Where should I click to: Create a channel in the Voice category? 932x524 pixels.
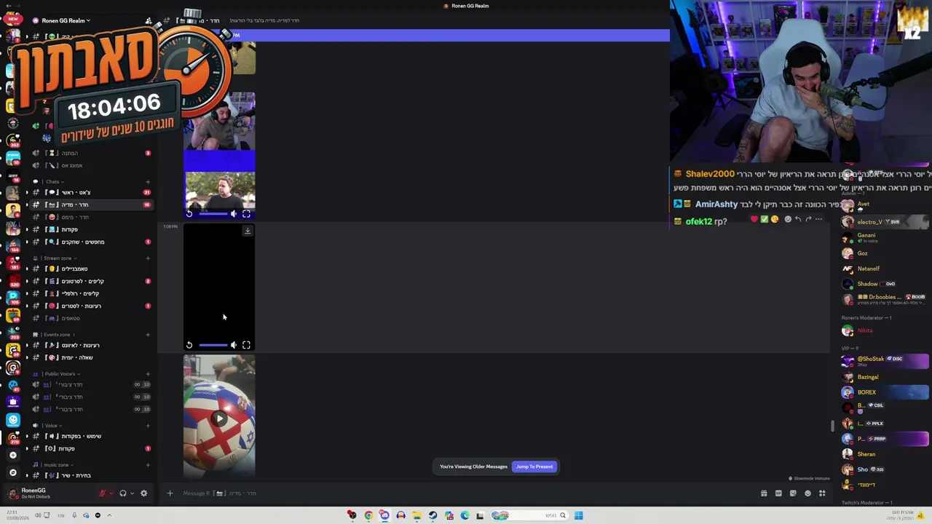[148, 426]
